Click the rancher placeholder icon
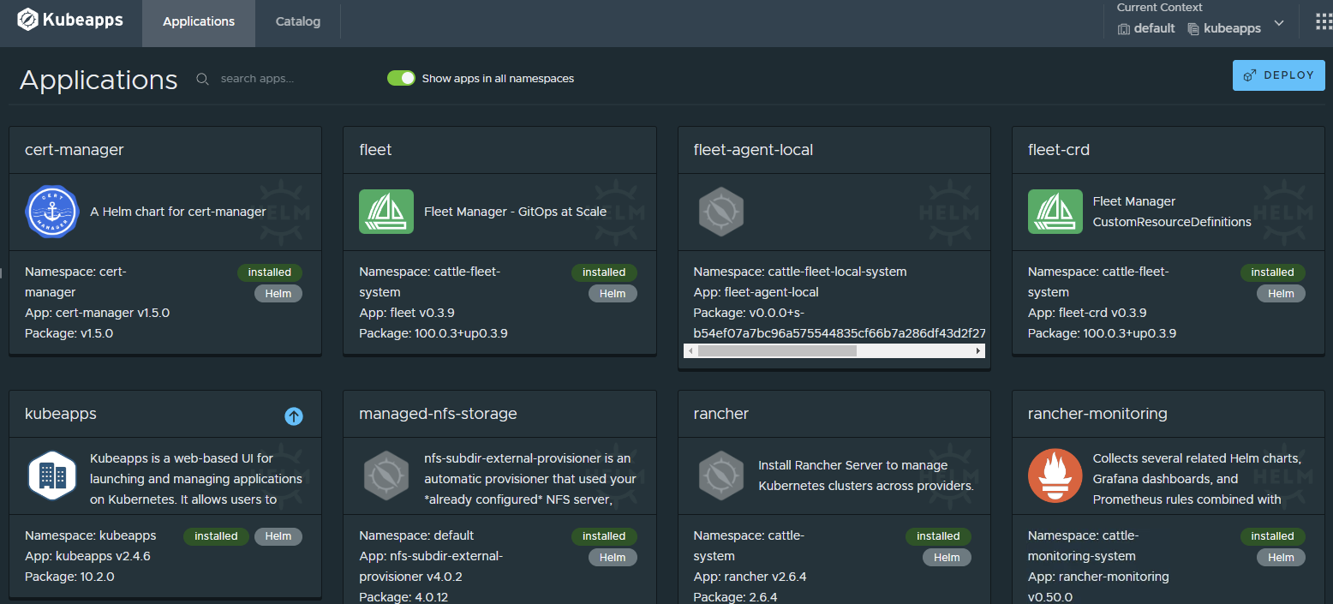This screenshot has height=604, width=1333. (720, 475)
